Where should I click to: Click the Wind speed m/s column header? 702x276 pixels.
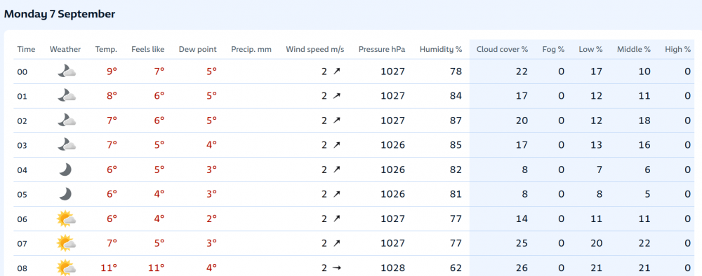coord(315,49)
